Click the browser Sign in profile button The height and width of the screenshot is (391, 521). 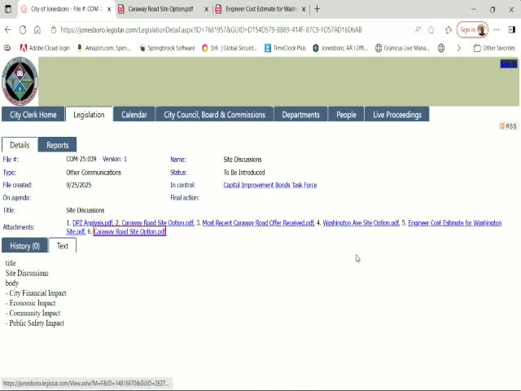pos(472,30)
